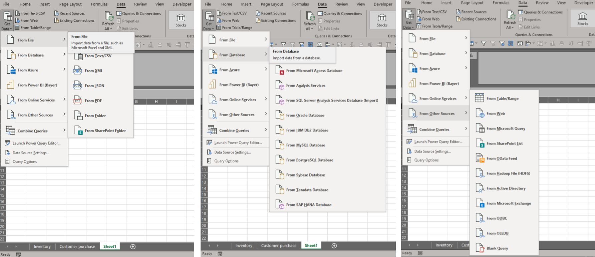Click From PostgreSQL Database

click(327, 160)
